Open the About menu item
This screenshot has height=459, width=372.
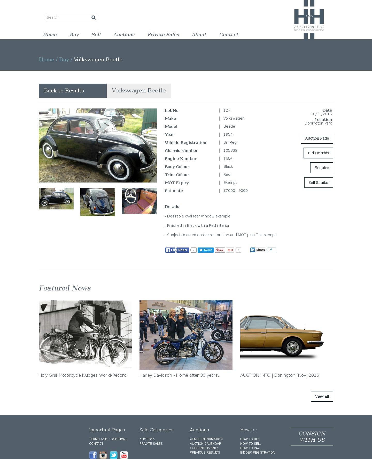(x=199, y=35)
